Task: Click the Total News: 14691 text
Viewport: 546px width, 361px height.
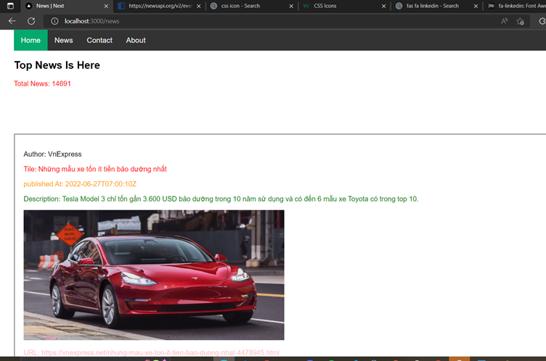Action: click(x=43, y=84)
